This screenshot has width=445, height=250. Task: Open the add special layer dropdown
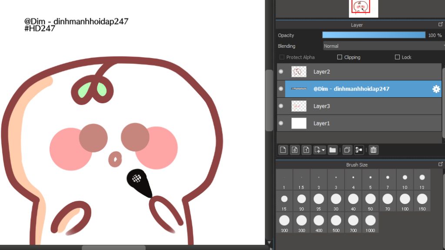click(x=319, y=150)
